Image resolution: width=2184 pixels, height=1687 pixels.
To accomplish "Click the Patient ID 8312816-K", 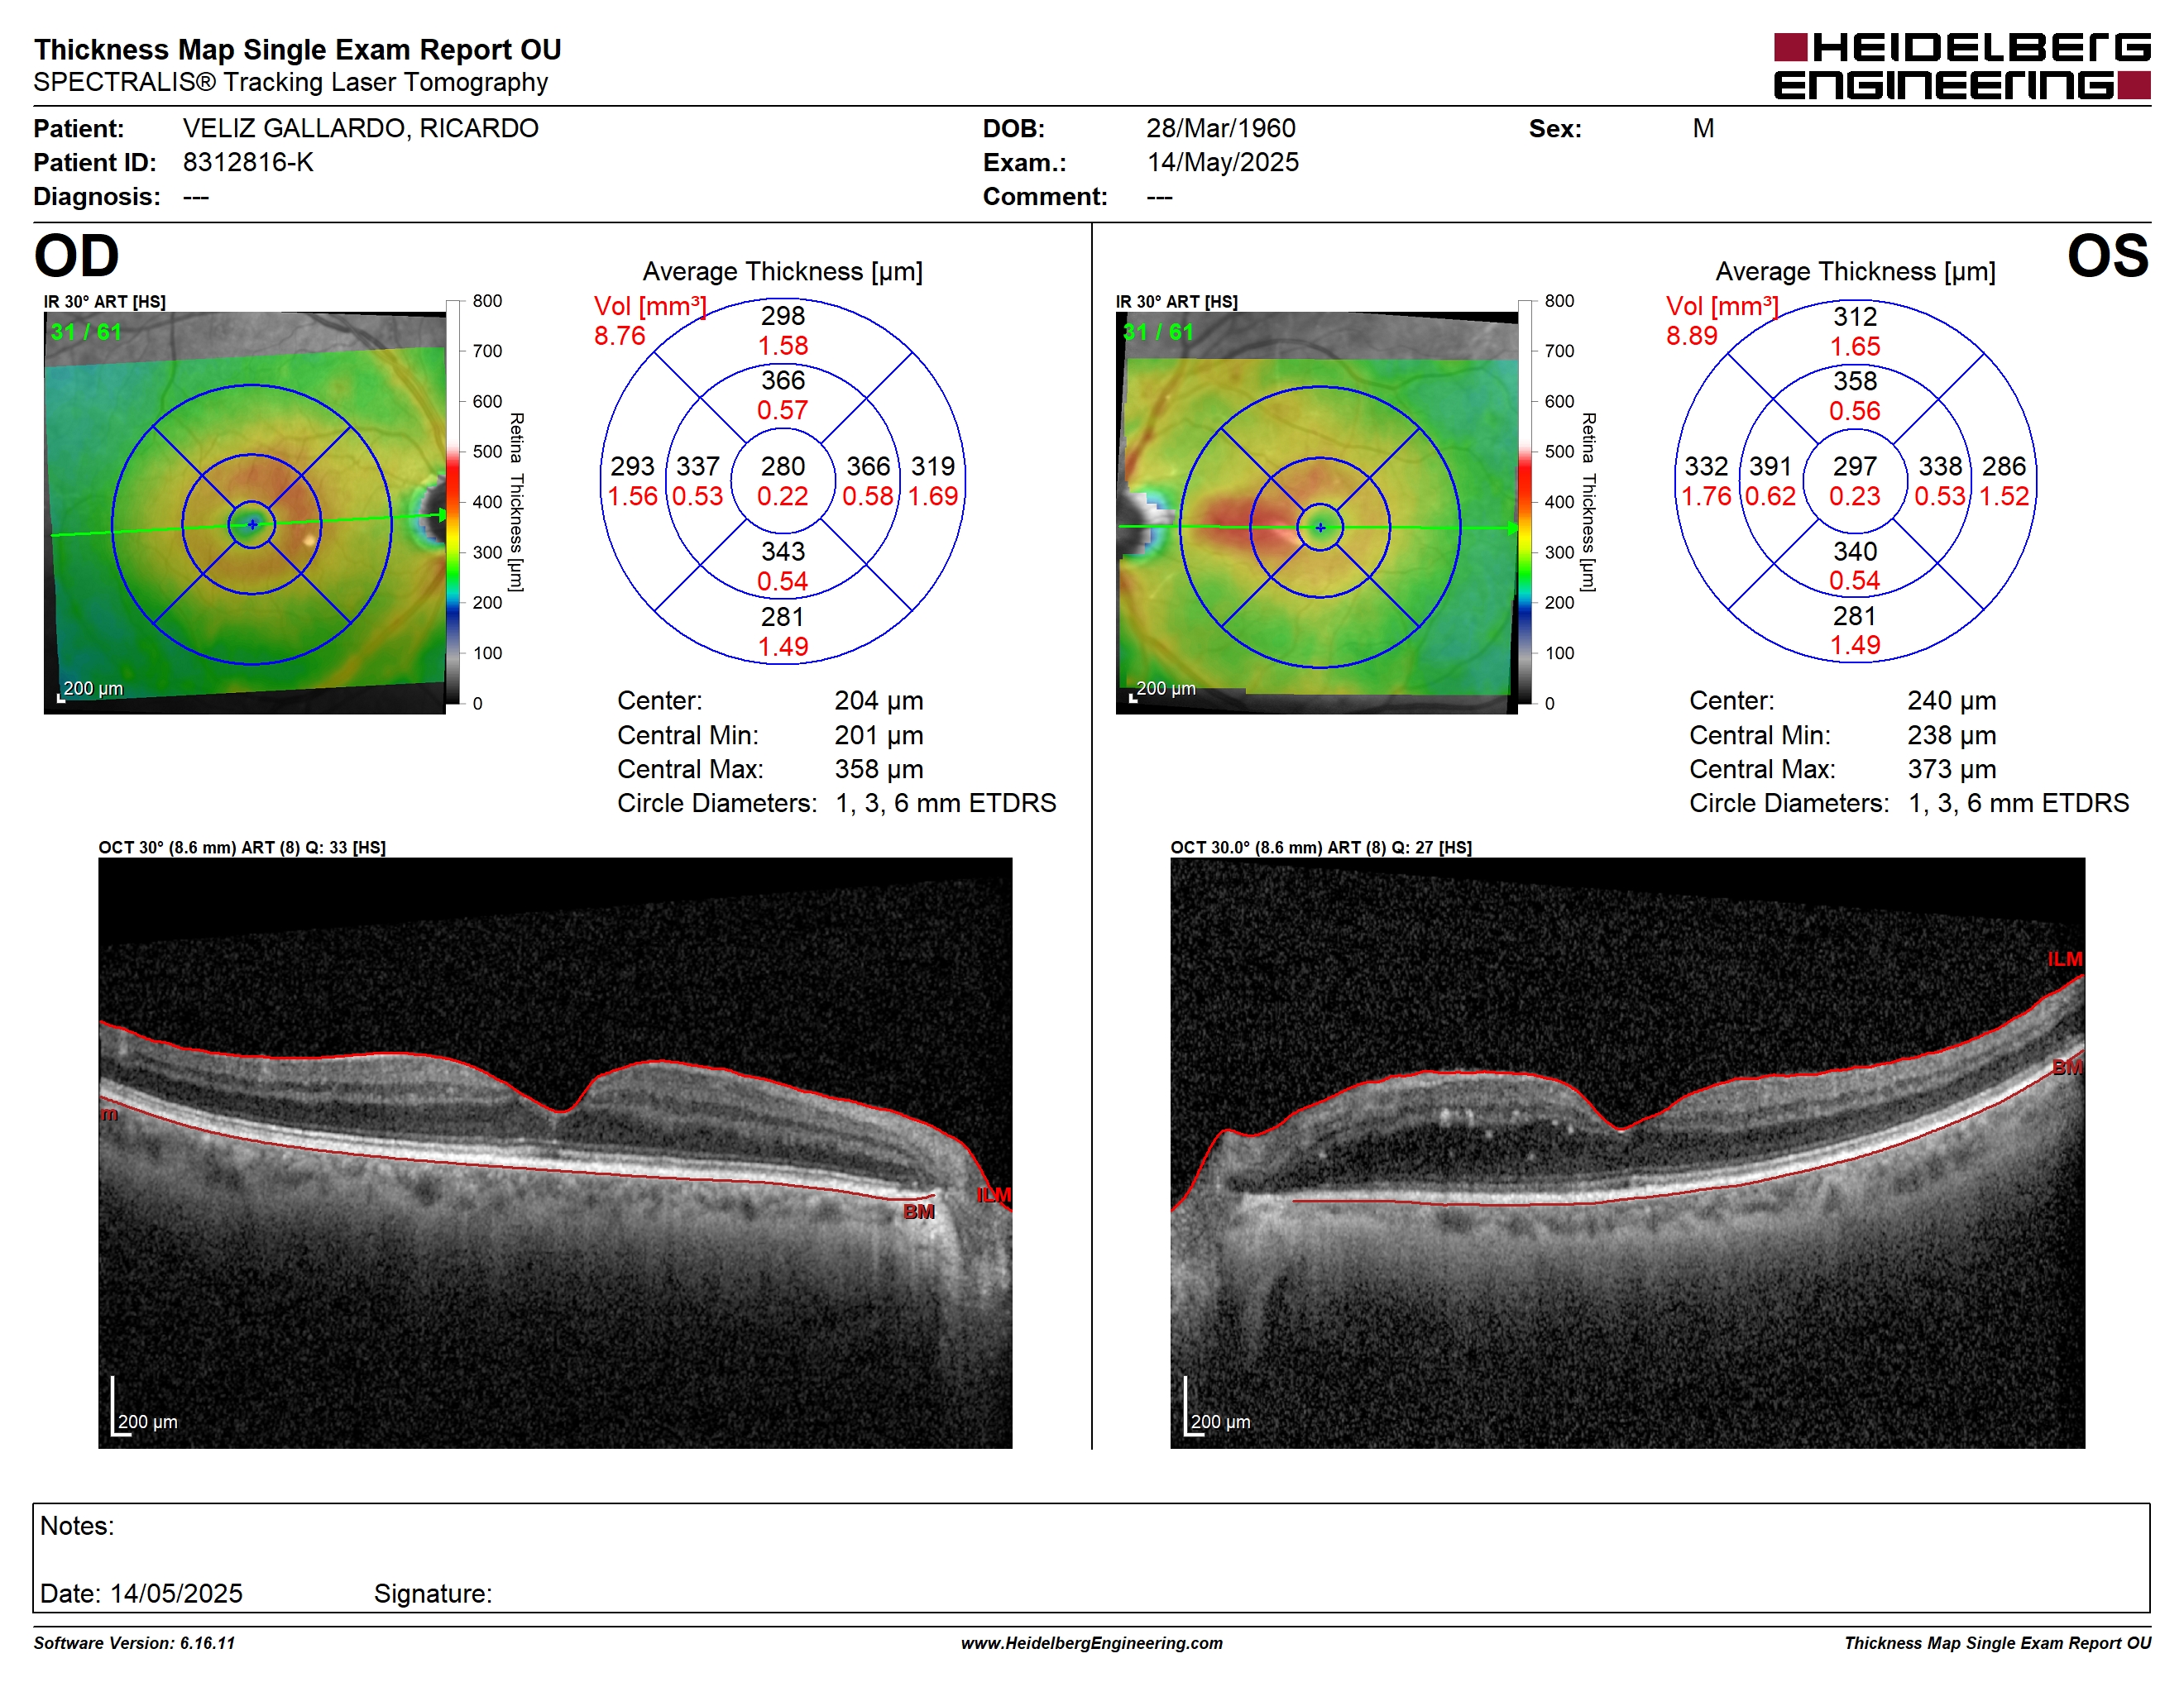I will point(248,163).
